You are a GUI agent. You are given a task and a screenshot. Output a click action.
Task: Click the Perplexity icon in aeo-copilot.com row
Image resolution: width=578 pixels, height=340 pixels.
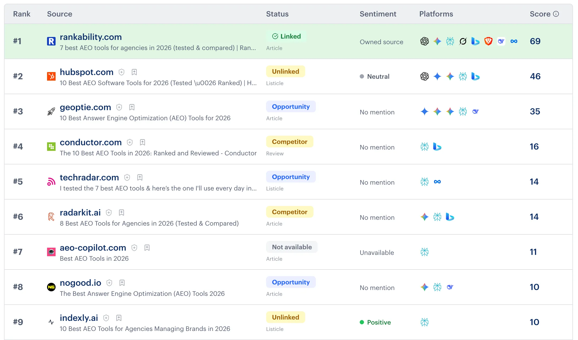pos(425,252)
